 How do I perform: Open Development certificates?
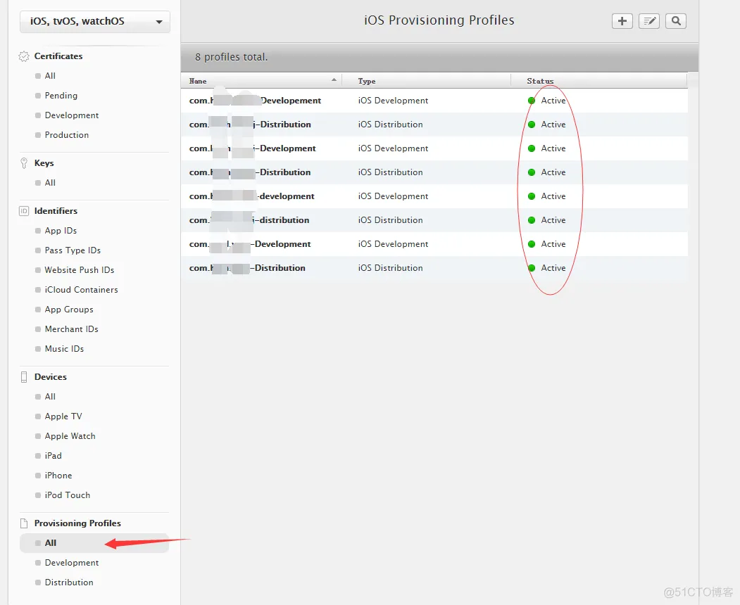pos(72,115)
